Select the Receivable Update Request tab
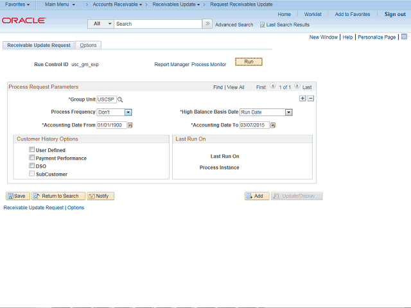411x308 pixels. point(39,46)
